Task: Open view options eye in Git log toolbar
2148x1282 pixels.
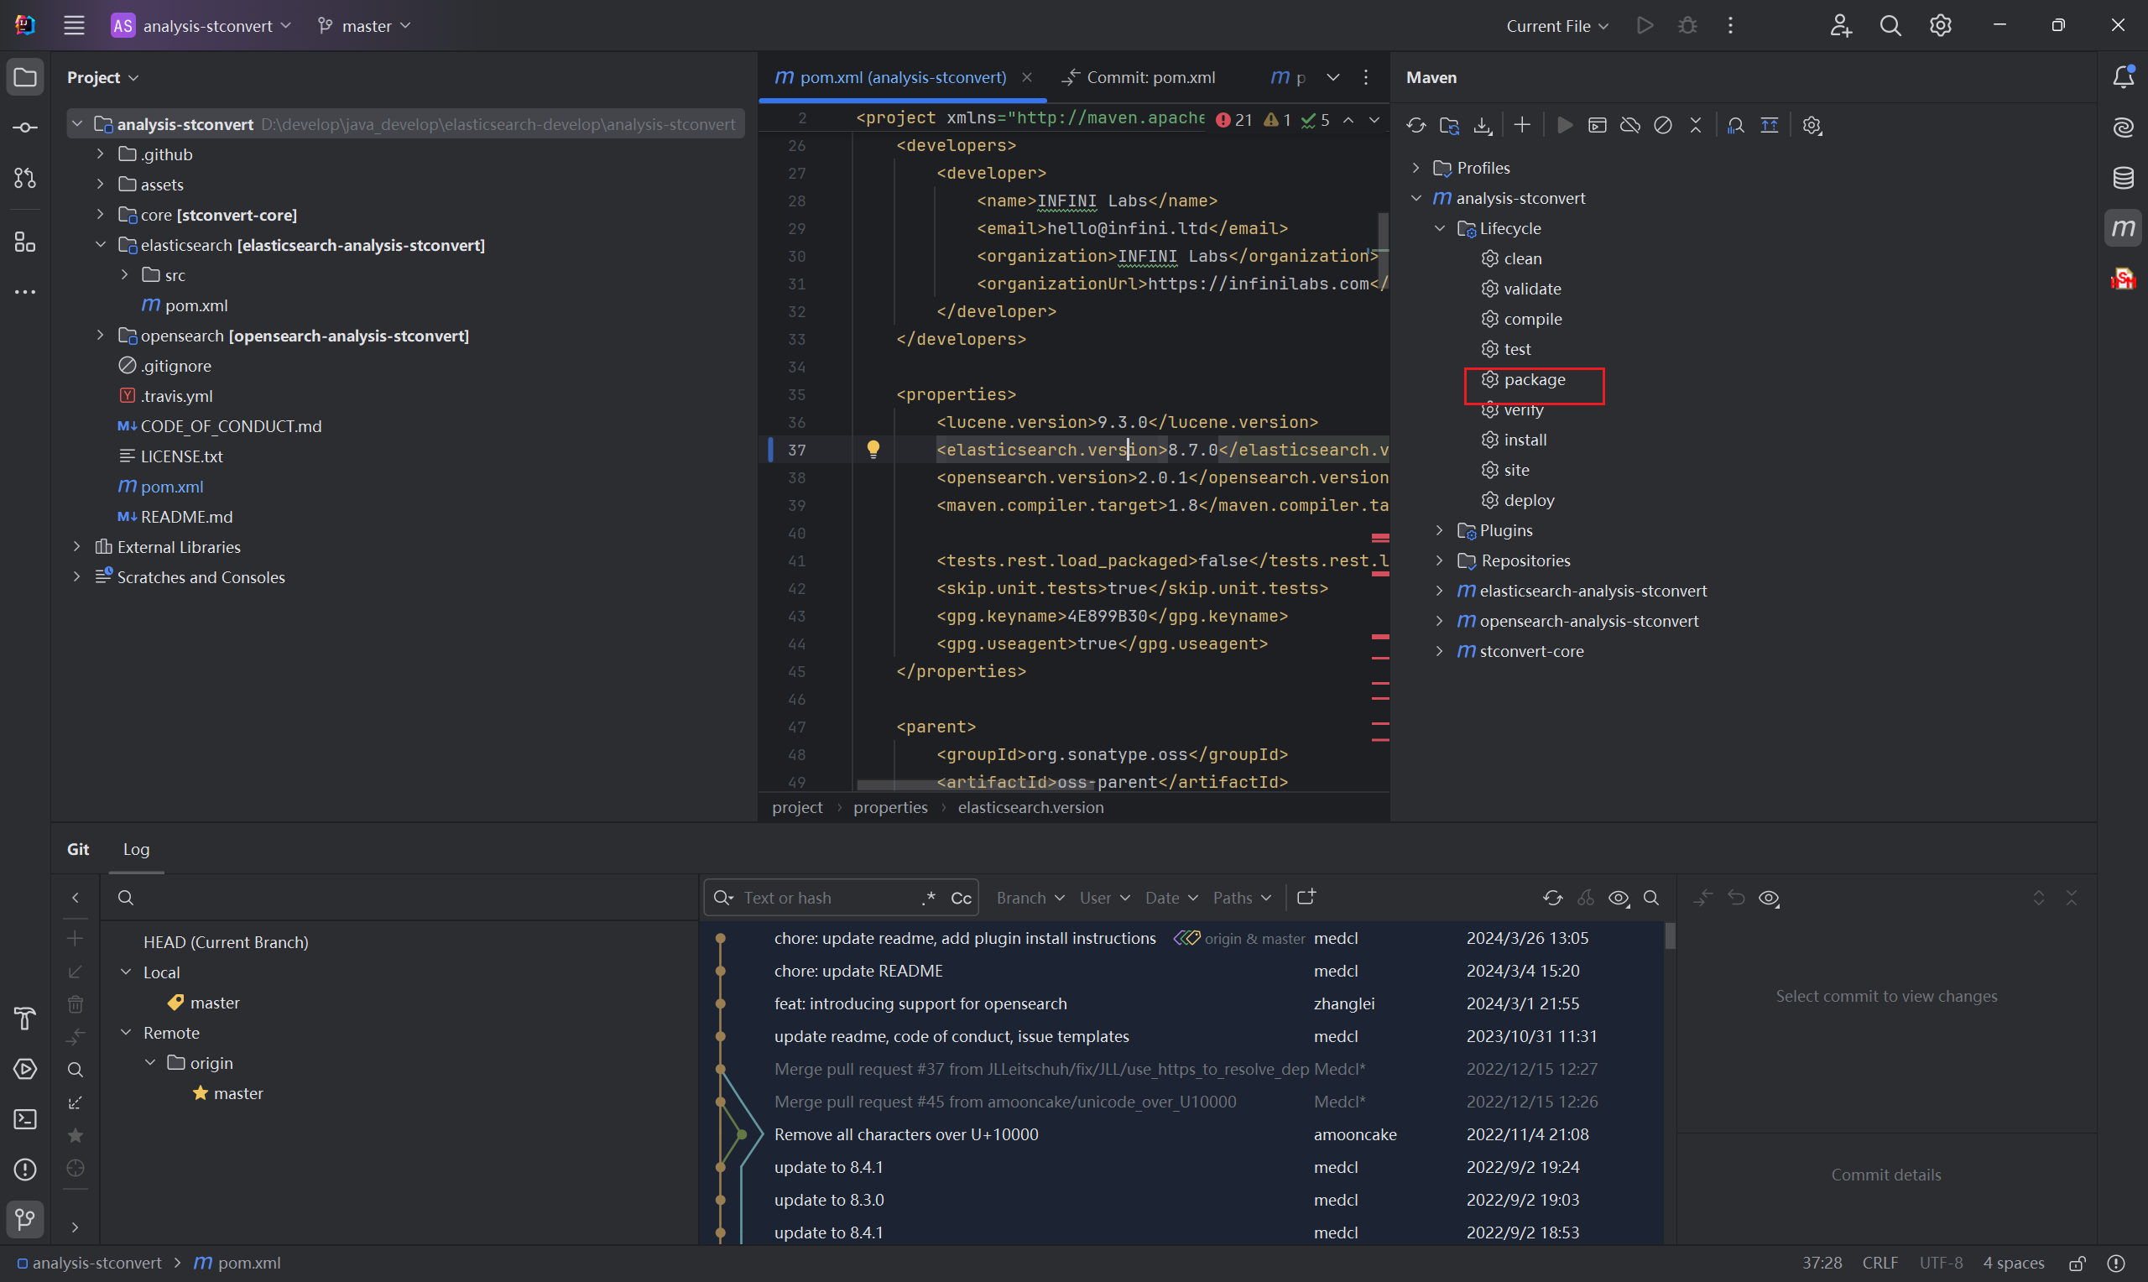Action: coord(1619,898)
